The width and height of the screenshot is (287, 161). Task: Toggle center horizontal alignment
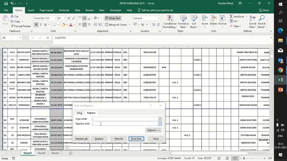click(84, 25)
